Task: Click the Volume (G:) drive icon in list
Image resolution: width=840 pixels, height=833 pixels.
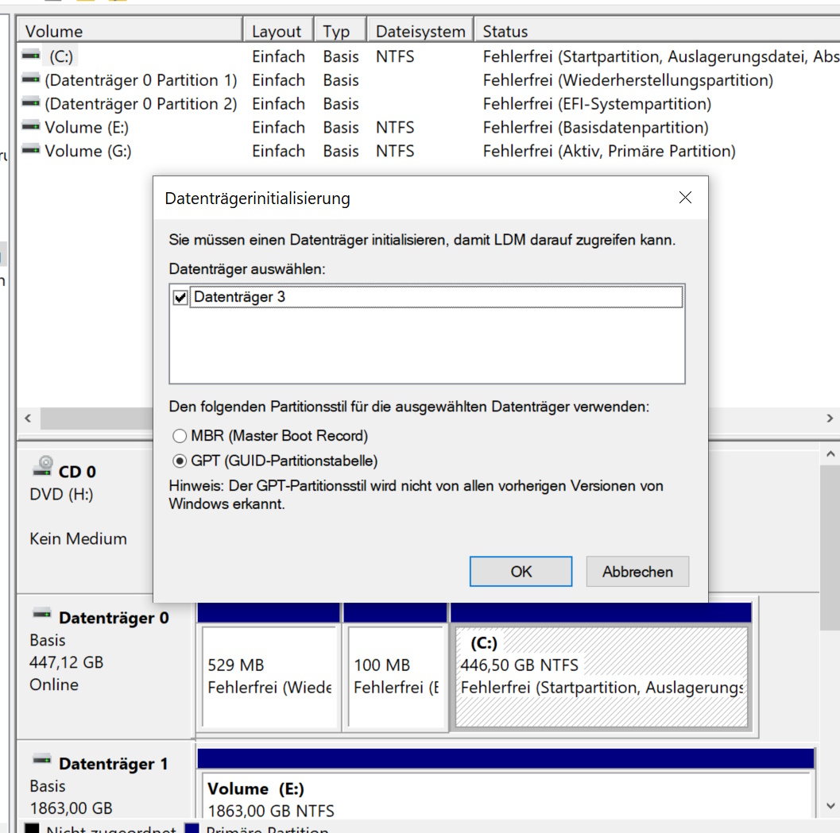Action: [31, 150]
